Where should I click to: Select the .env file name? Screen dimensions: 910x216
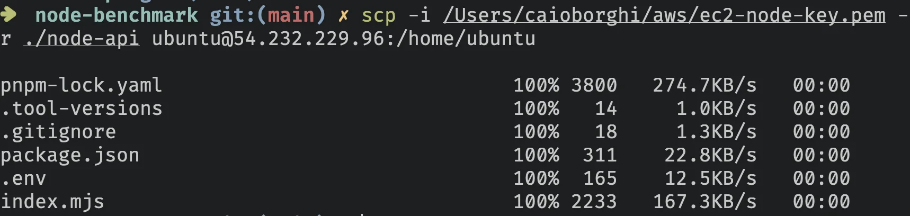point(24,178)
